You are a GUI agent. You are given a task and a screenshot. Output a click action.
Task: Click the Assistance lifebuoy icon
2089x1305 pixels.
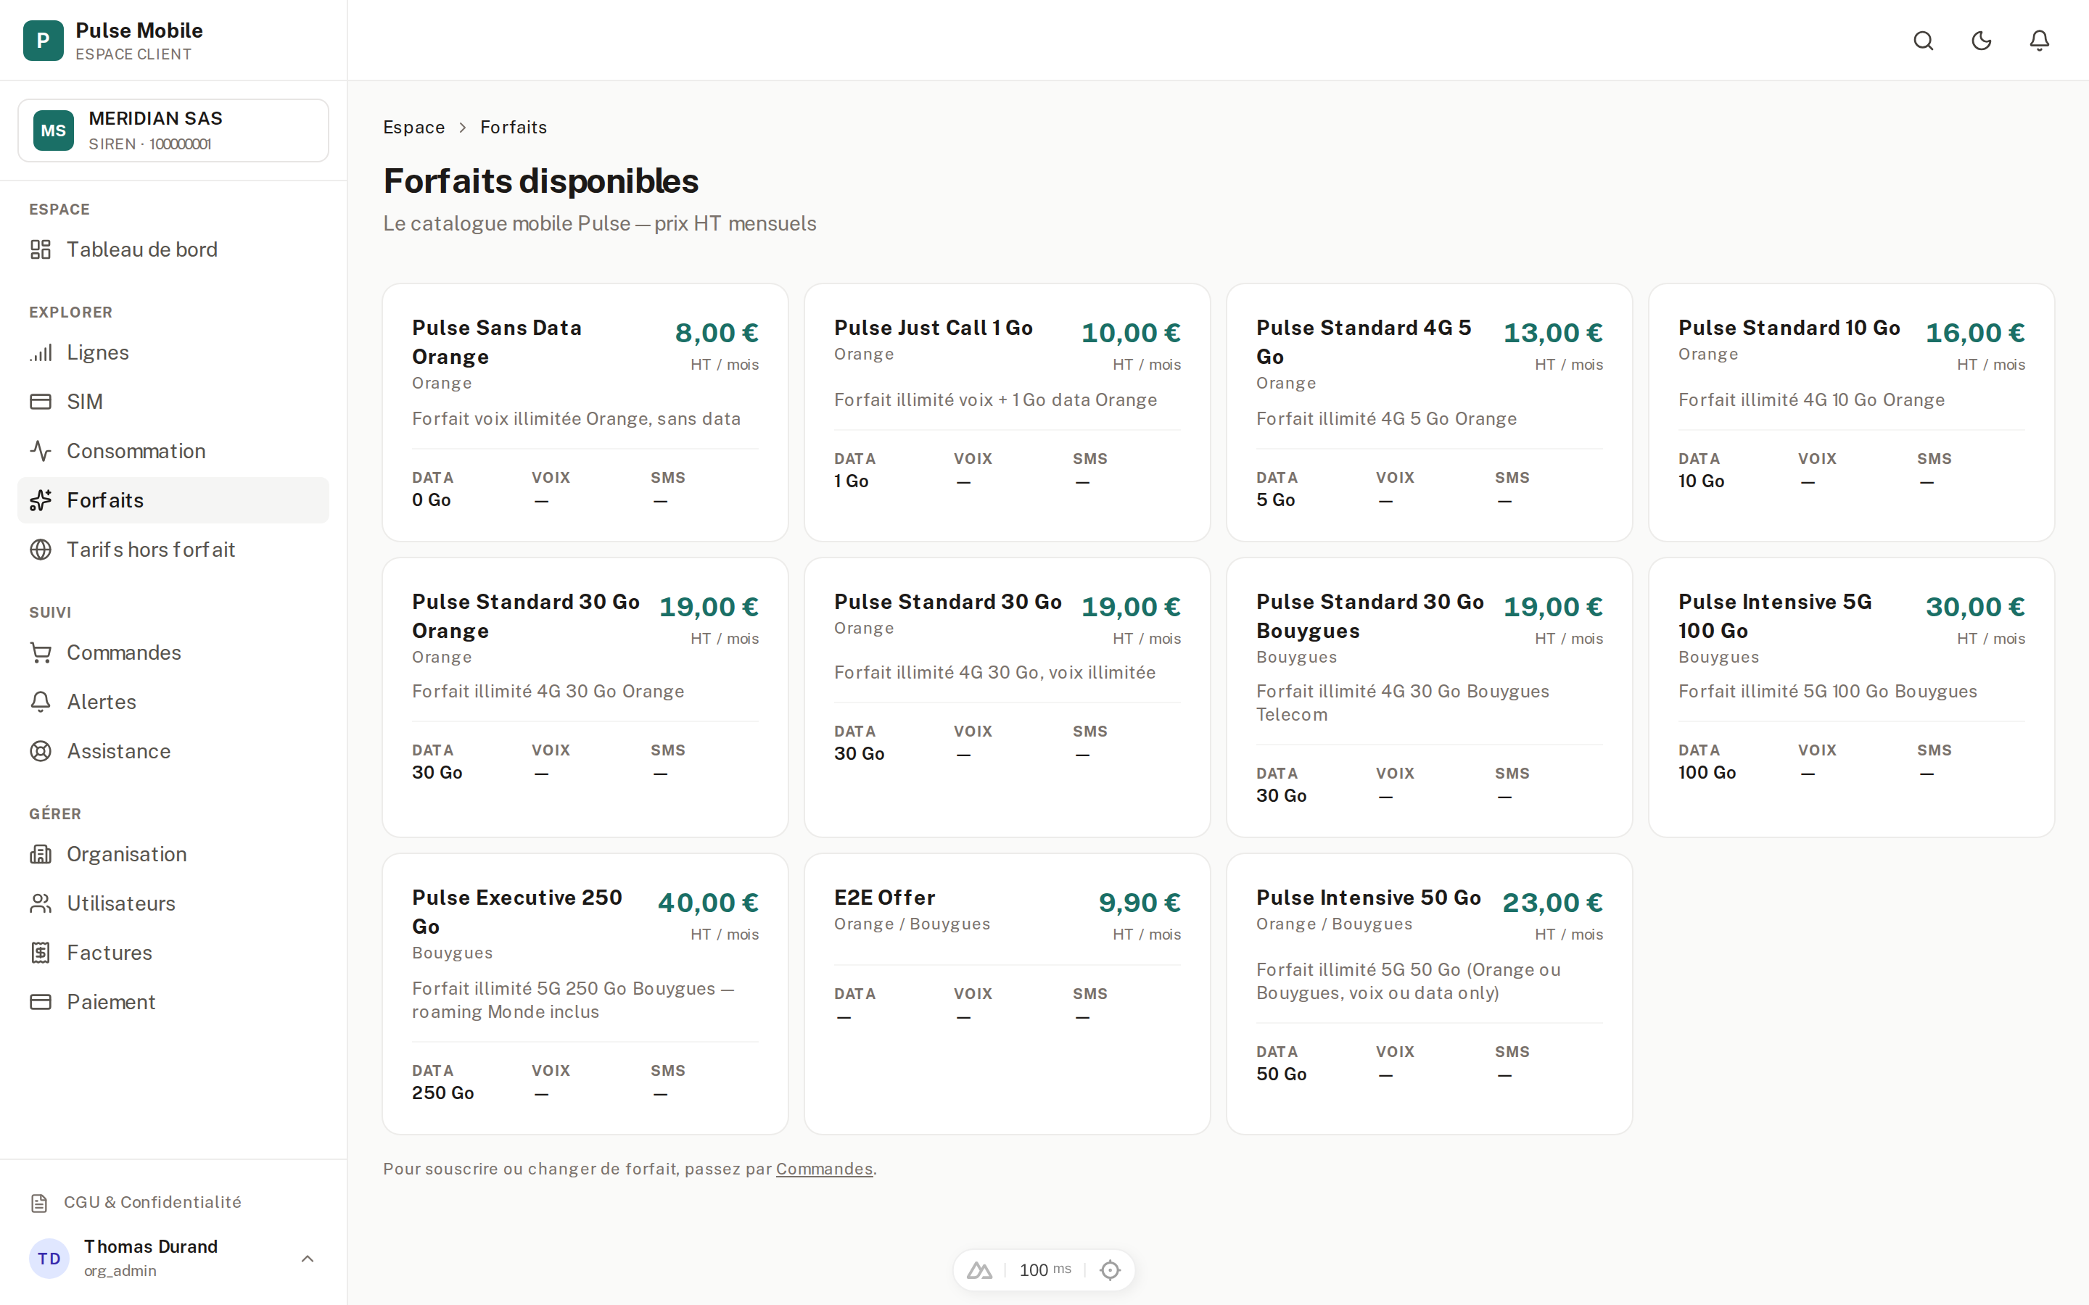point(41,751)
